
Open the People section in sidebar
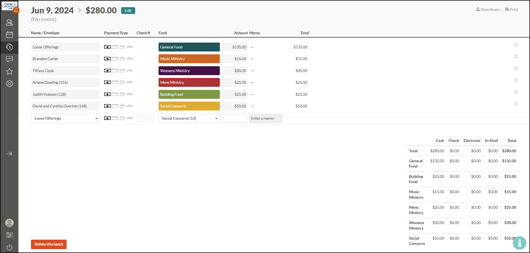9,23
